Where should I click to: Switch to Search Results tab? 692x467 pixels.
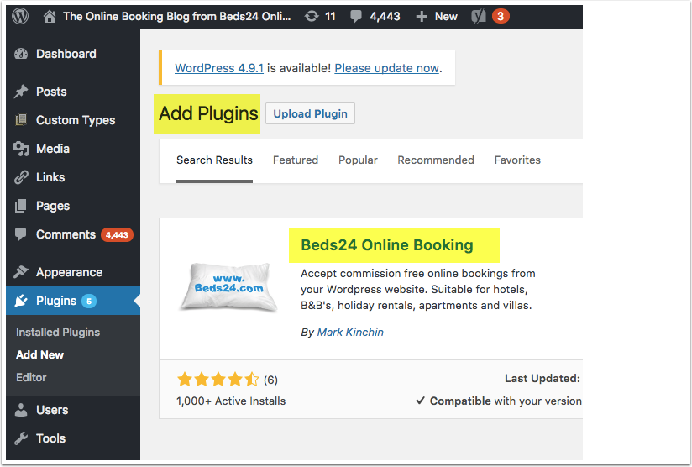tap(214, 160)
